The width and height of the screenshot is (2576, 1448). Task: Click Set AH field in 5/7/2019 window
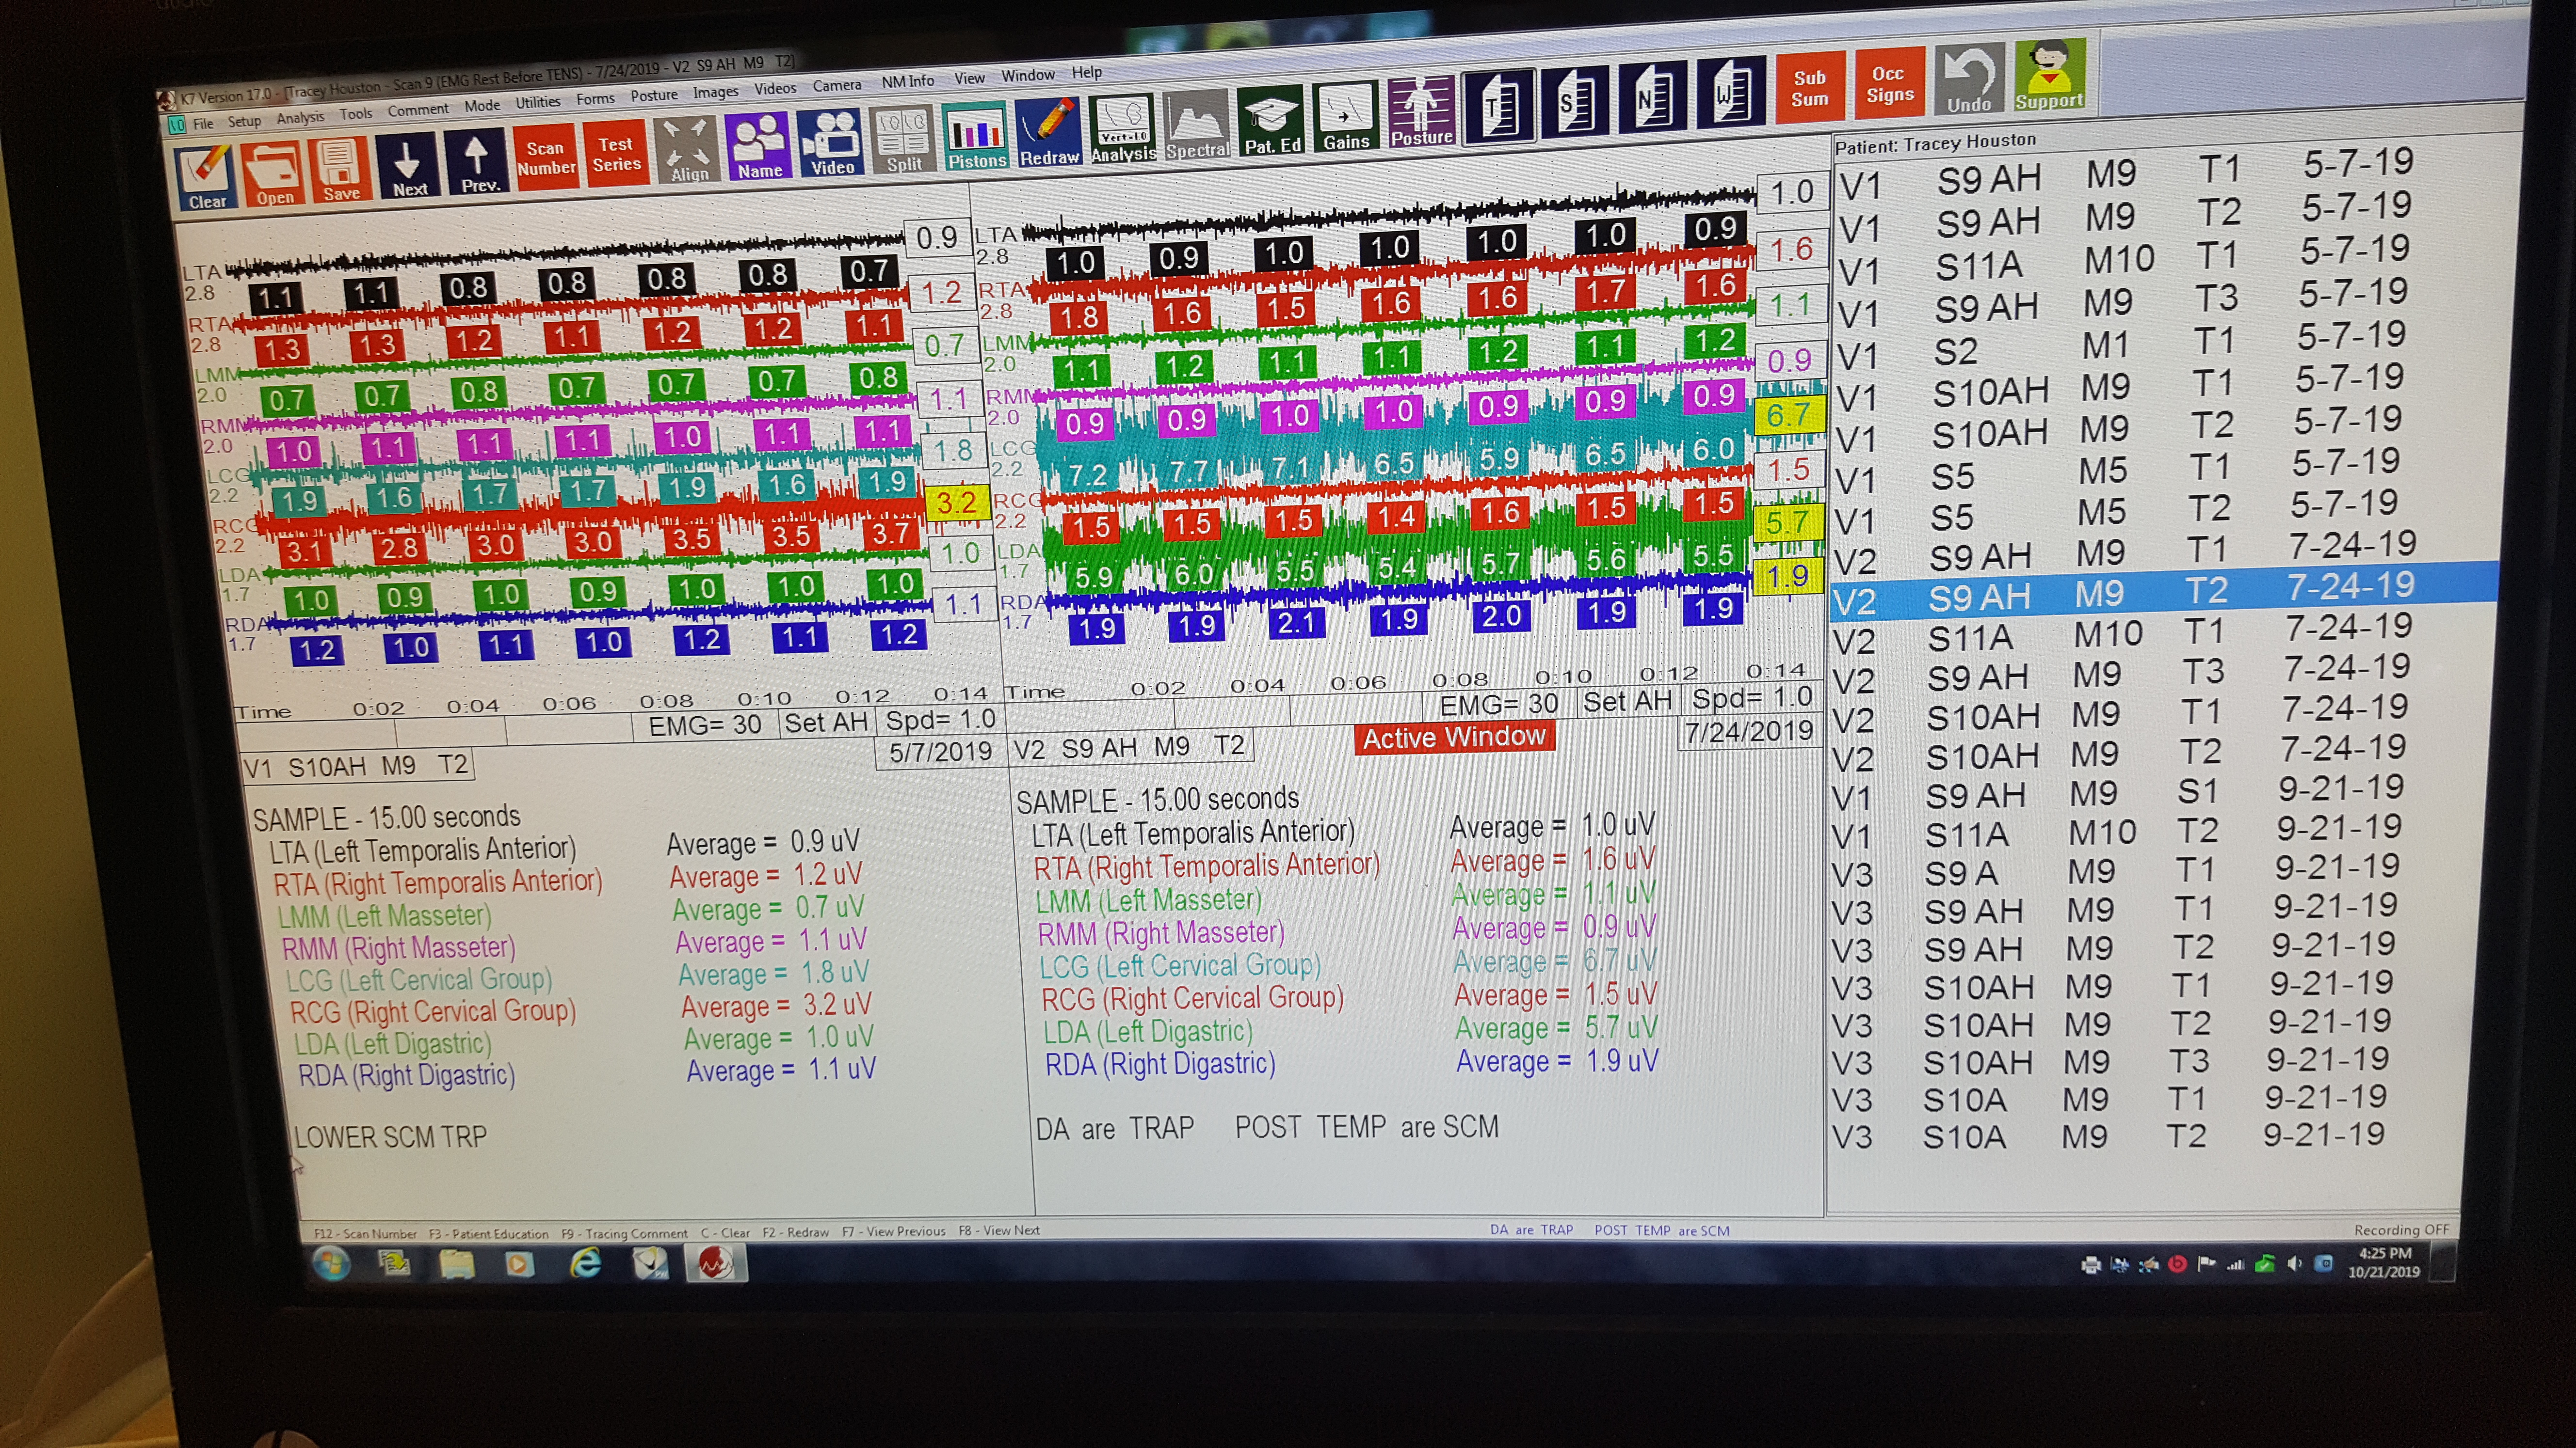point(826,722)
